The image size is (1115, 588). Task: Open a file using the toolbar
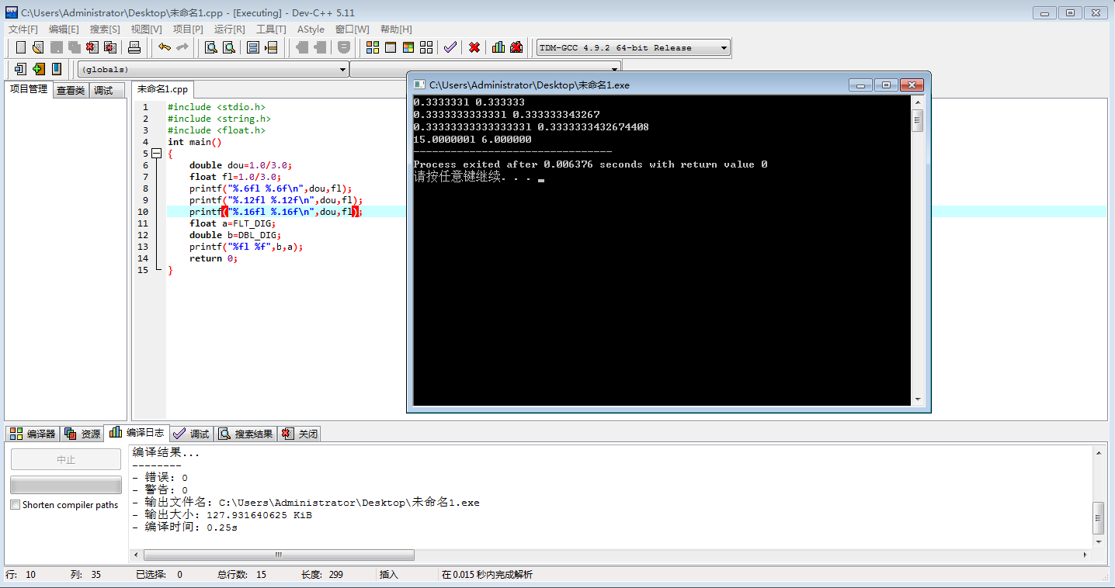coord(38,47)
